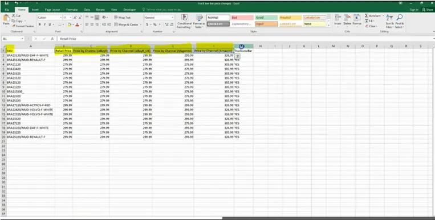Apply Percent Style format
The height and width of the screenshot is (220, 435).
coord(155,24)
